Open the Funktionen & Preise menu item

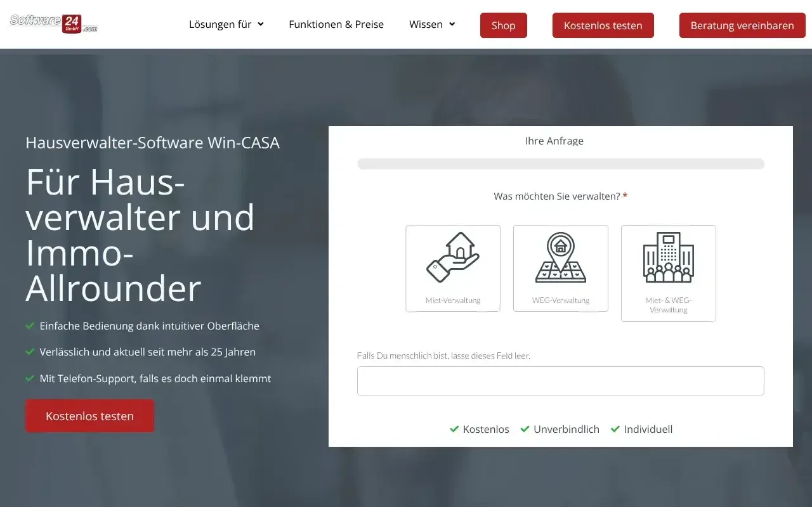pyautogui.click(x=336, y=25)
